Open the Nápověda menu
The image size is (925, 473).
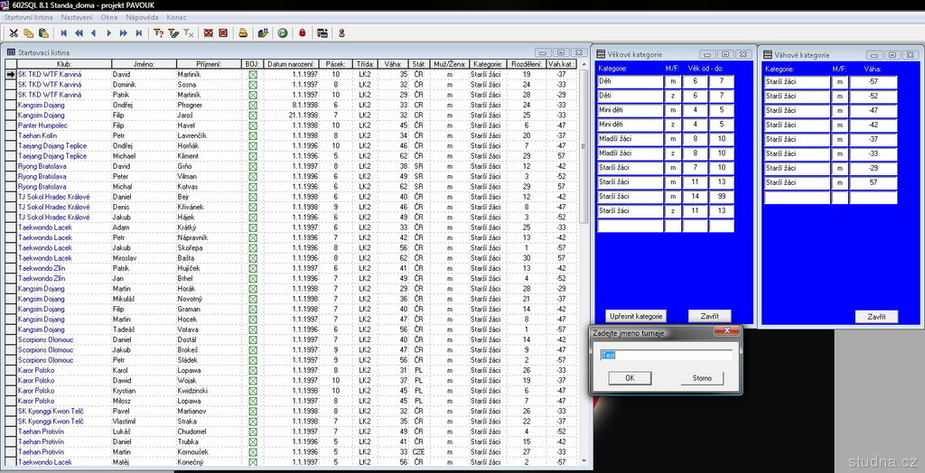pyautogui.click(x=142, y=17)
